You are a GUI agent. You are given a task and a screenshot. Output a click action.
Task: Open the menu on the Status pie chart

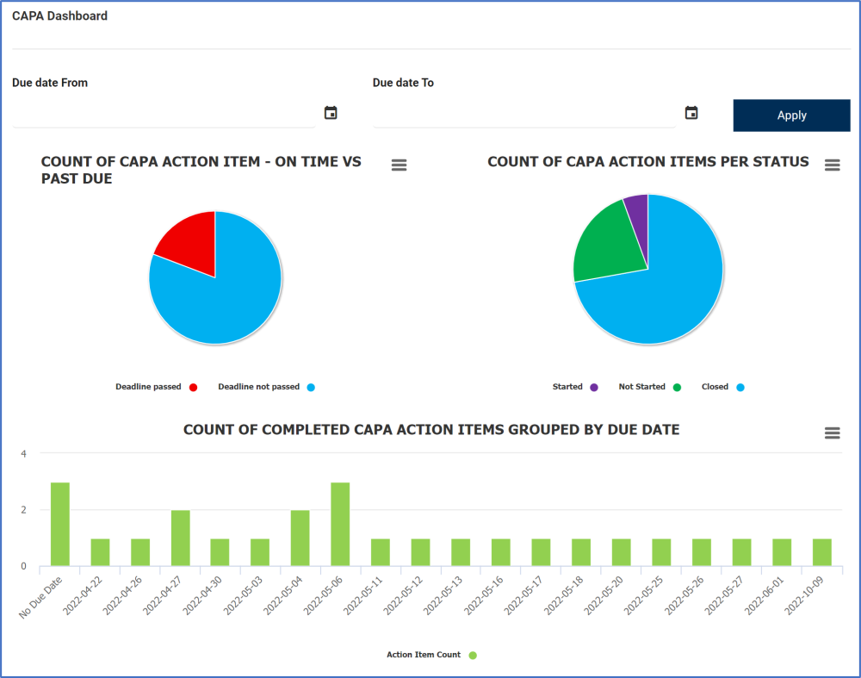click(x=832, y=165)
